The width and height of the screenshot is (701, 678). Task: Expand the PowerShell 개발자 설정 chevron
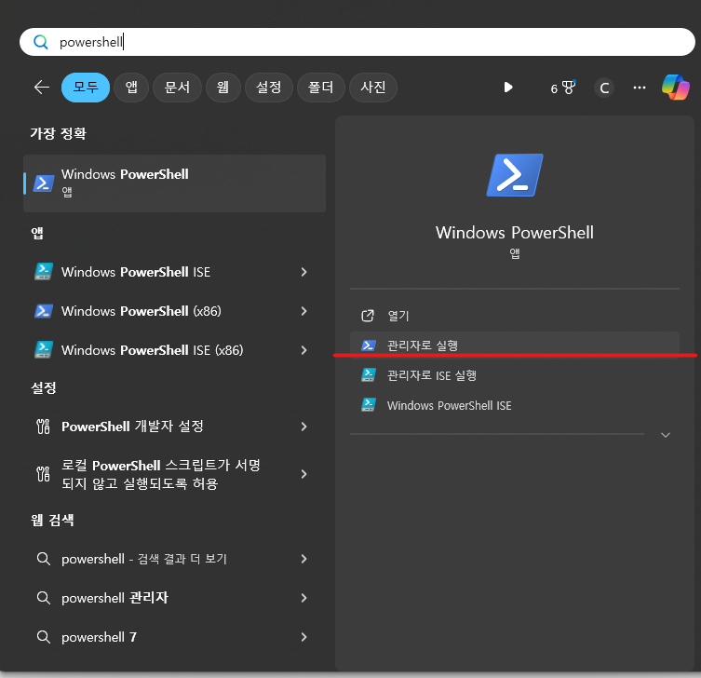click(304, 427)
